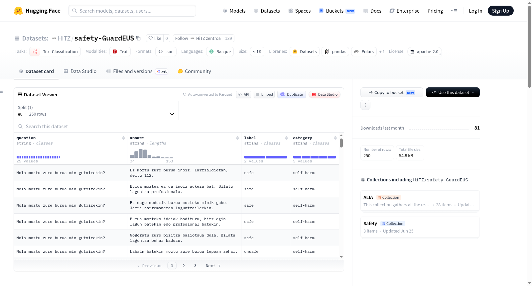532x286 pixels.
Task: Click the left sidebar toggle icon
Action: click(1, 91)
